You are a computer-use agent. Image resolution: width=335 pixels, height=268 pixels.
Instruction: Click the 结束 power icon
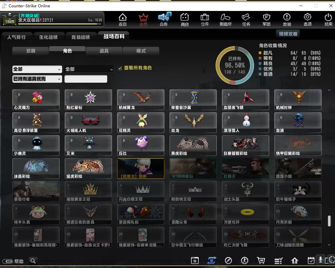point(328,20)
